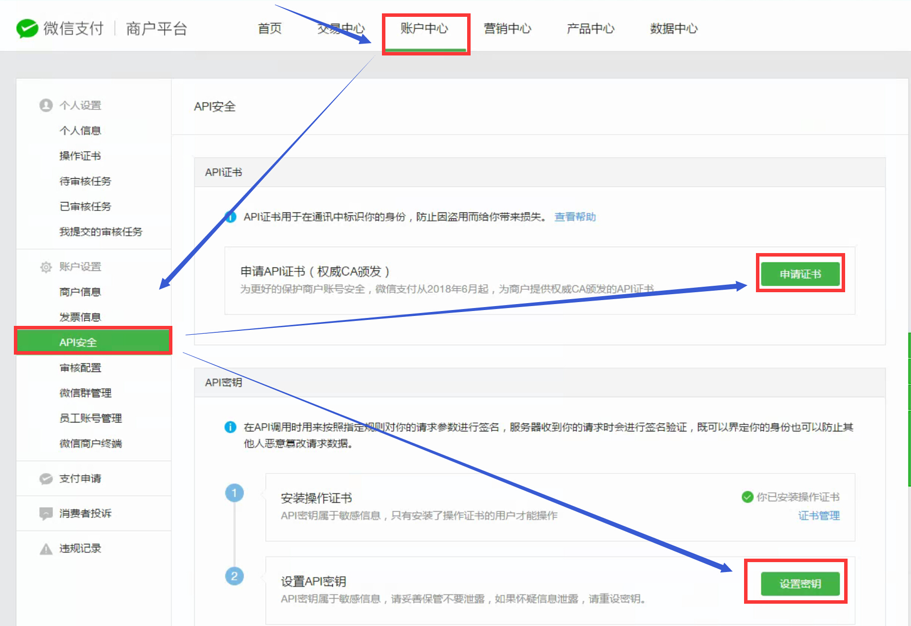Click the info icon in API密钥 section

(x=230, y=427)
